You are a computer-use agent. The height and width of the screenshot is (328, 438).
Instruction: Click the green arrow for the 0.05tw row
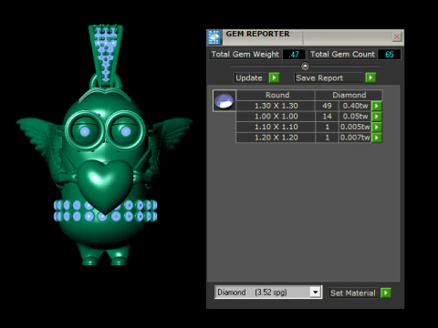click(x=377, y=117)
